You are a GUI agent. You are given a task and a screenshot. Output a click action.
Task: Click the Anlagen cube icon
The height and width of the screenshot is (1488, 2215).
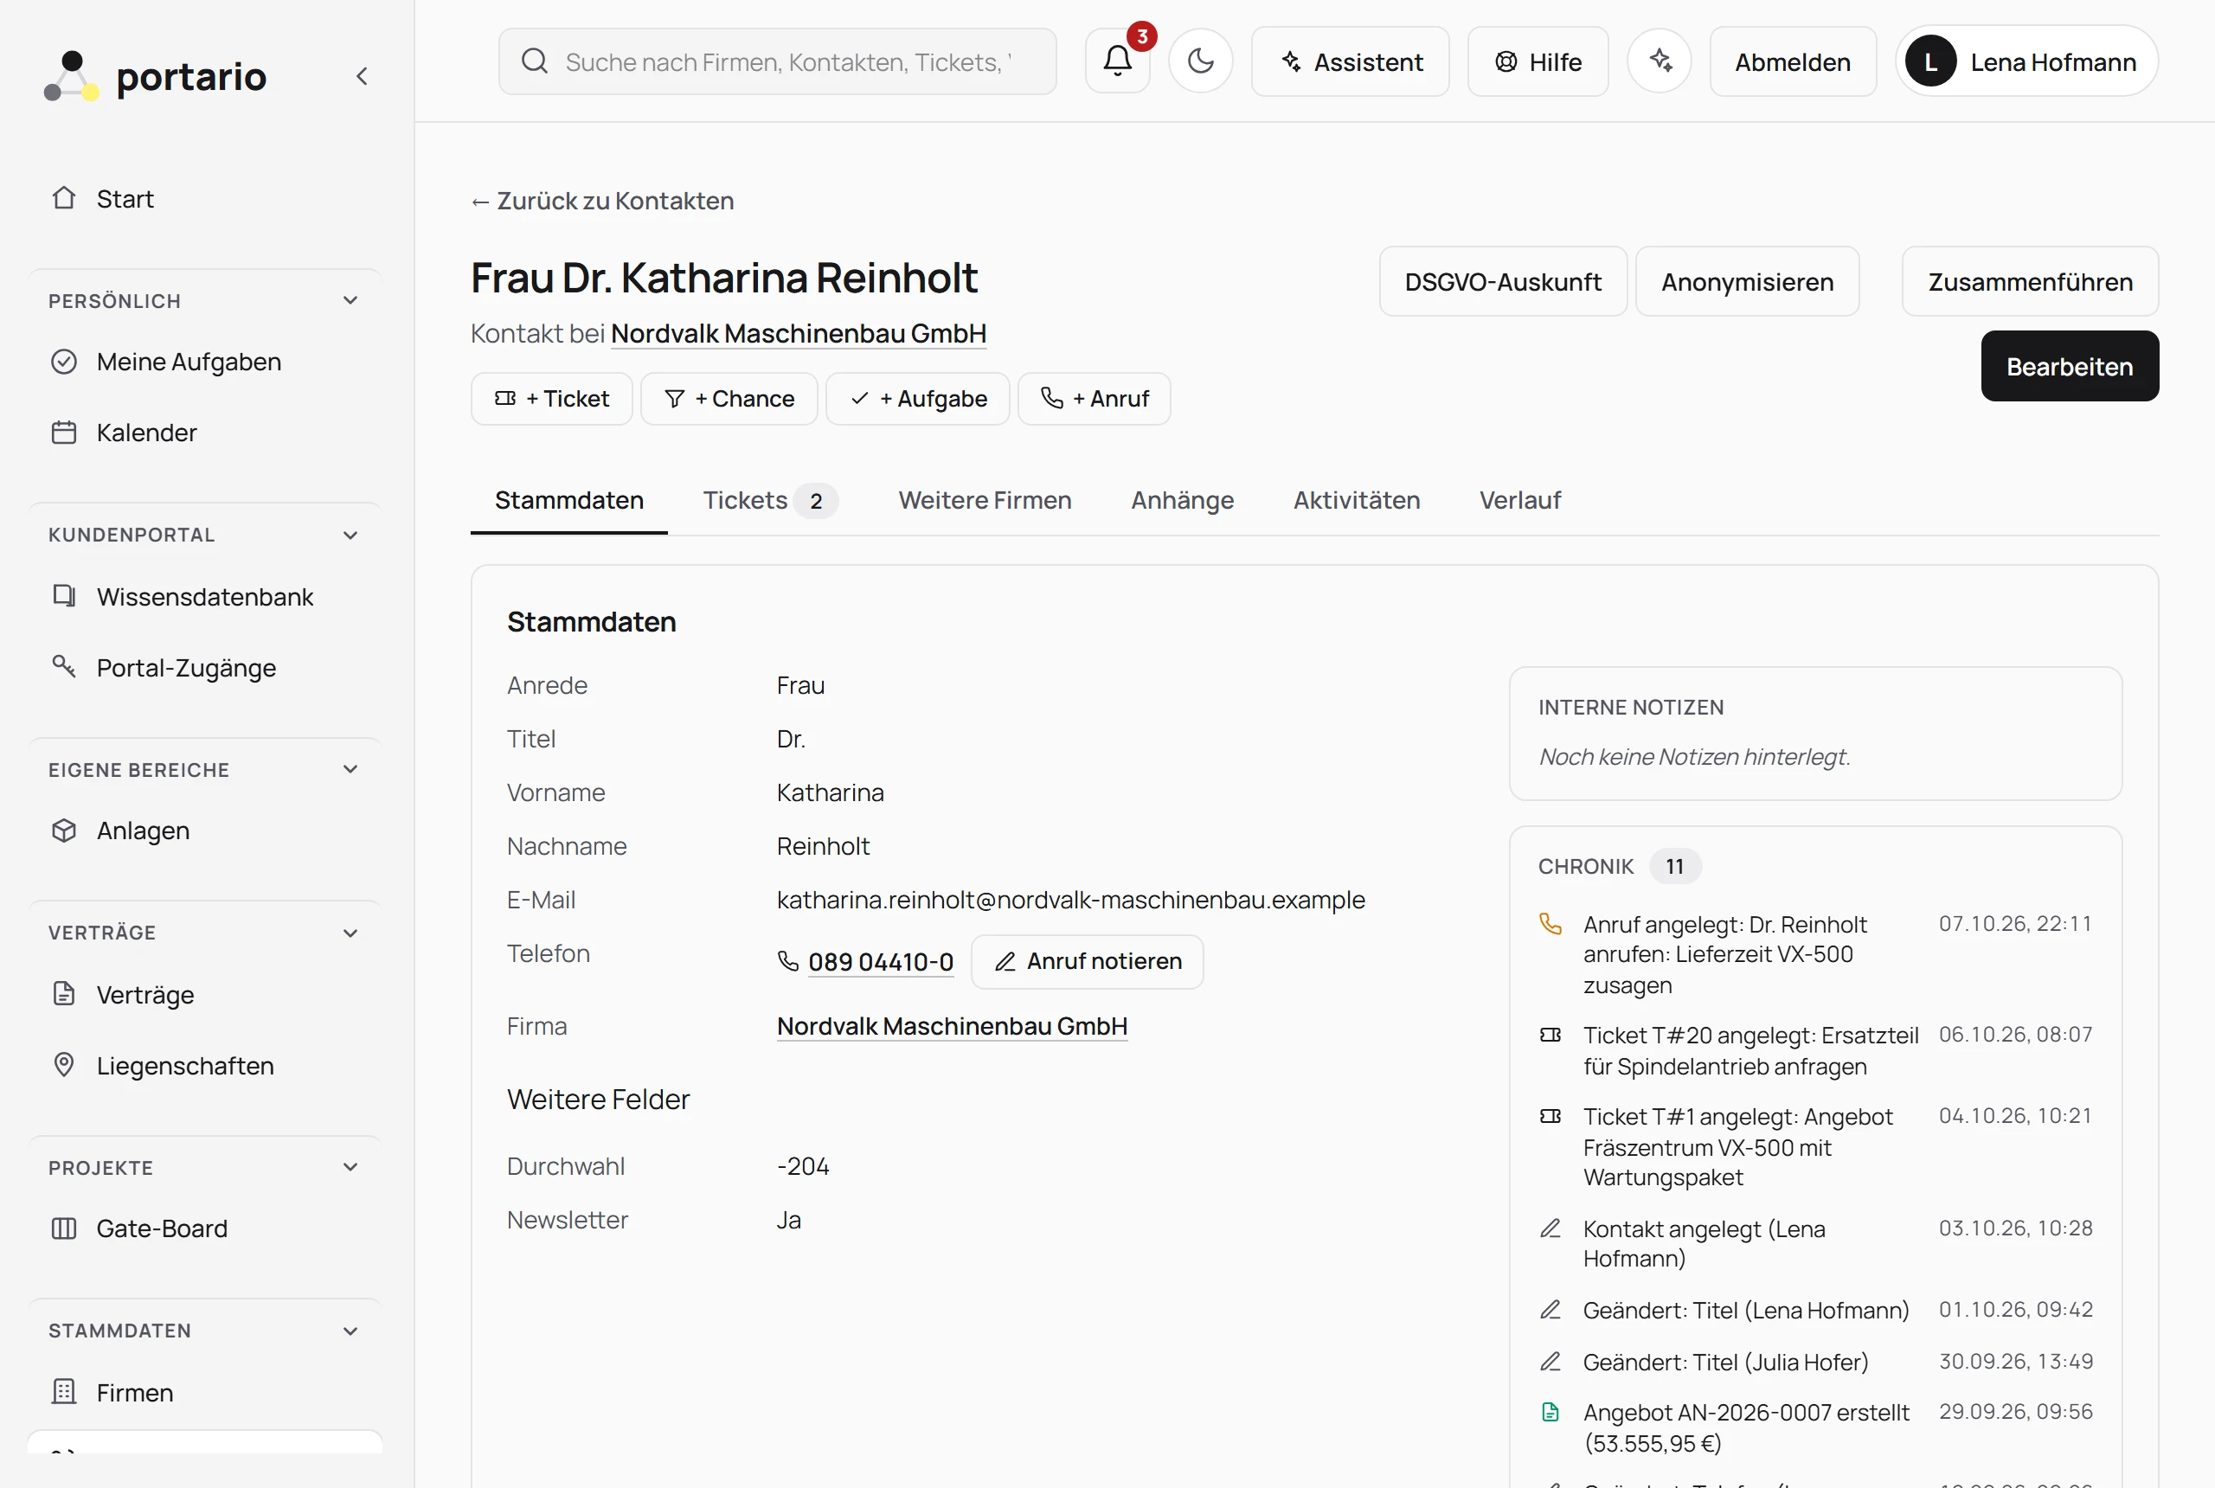tap(63, 831)
